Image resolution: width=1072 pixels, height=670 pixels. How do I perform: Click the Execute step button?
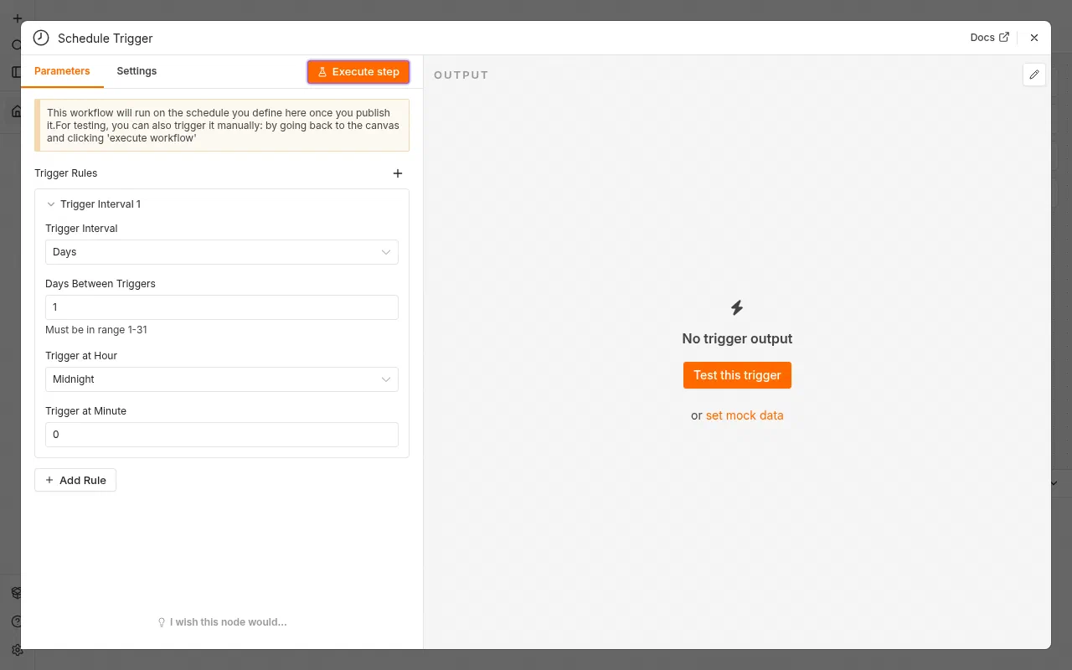click(x=358, y=72)
